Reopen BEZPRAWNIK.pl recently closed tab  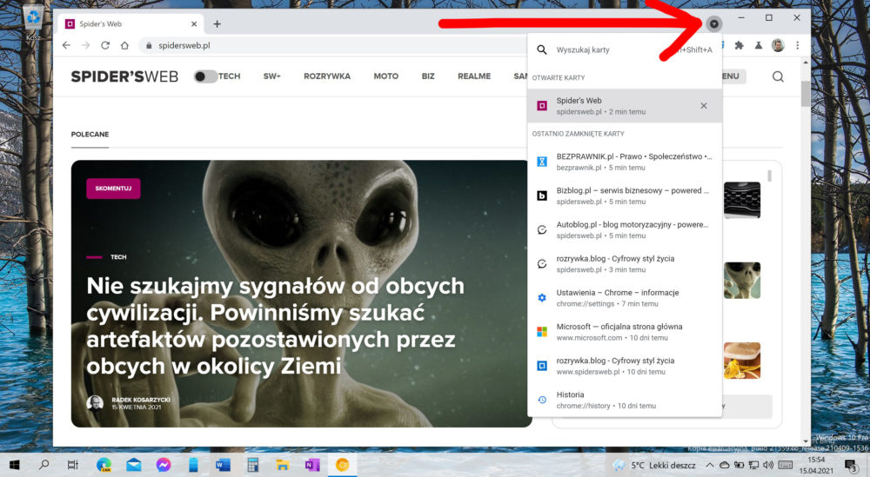click(x=624, y=162)
